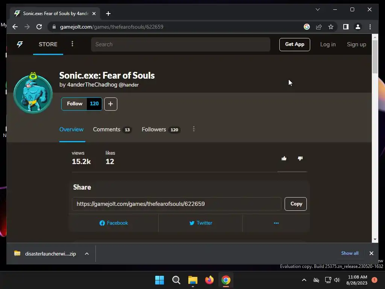385x289 pixels.
Task: Expand download item options chevron
Action: click(87, 254)
